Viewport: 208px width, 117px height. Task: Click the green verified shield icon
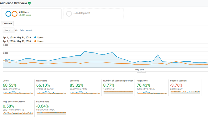(x=29, y=3)
